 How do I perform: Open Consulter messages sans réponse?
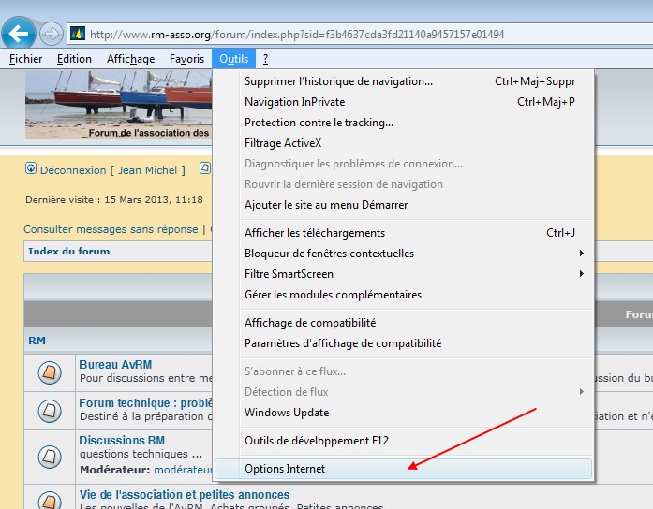tap(111, 229)
